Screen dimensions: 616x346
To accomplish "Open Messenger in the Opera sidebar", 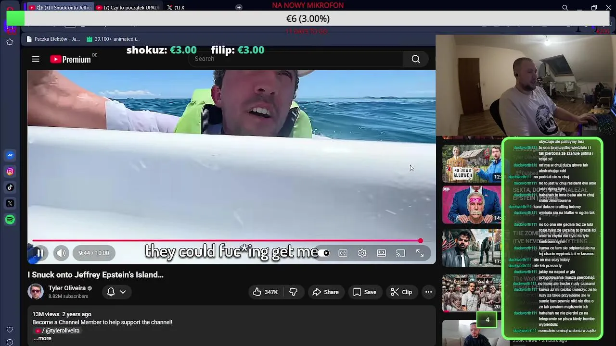I will [10, 155].
